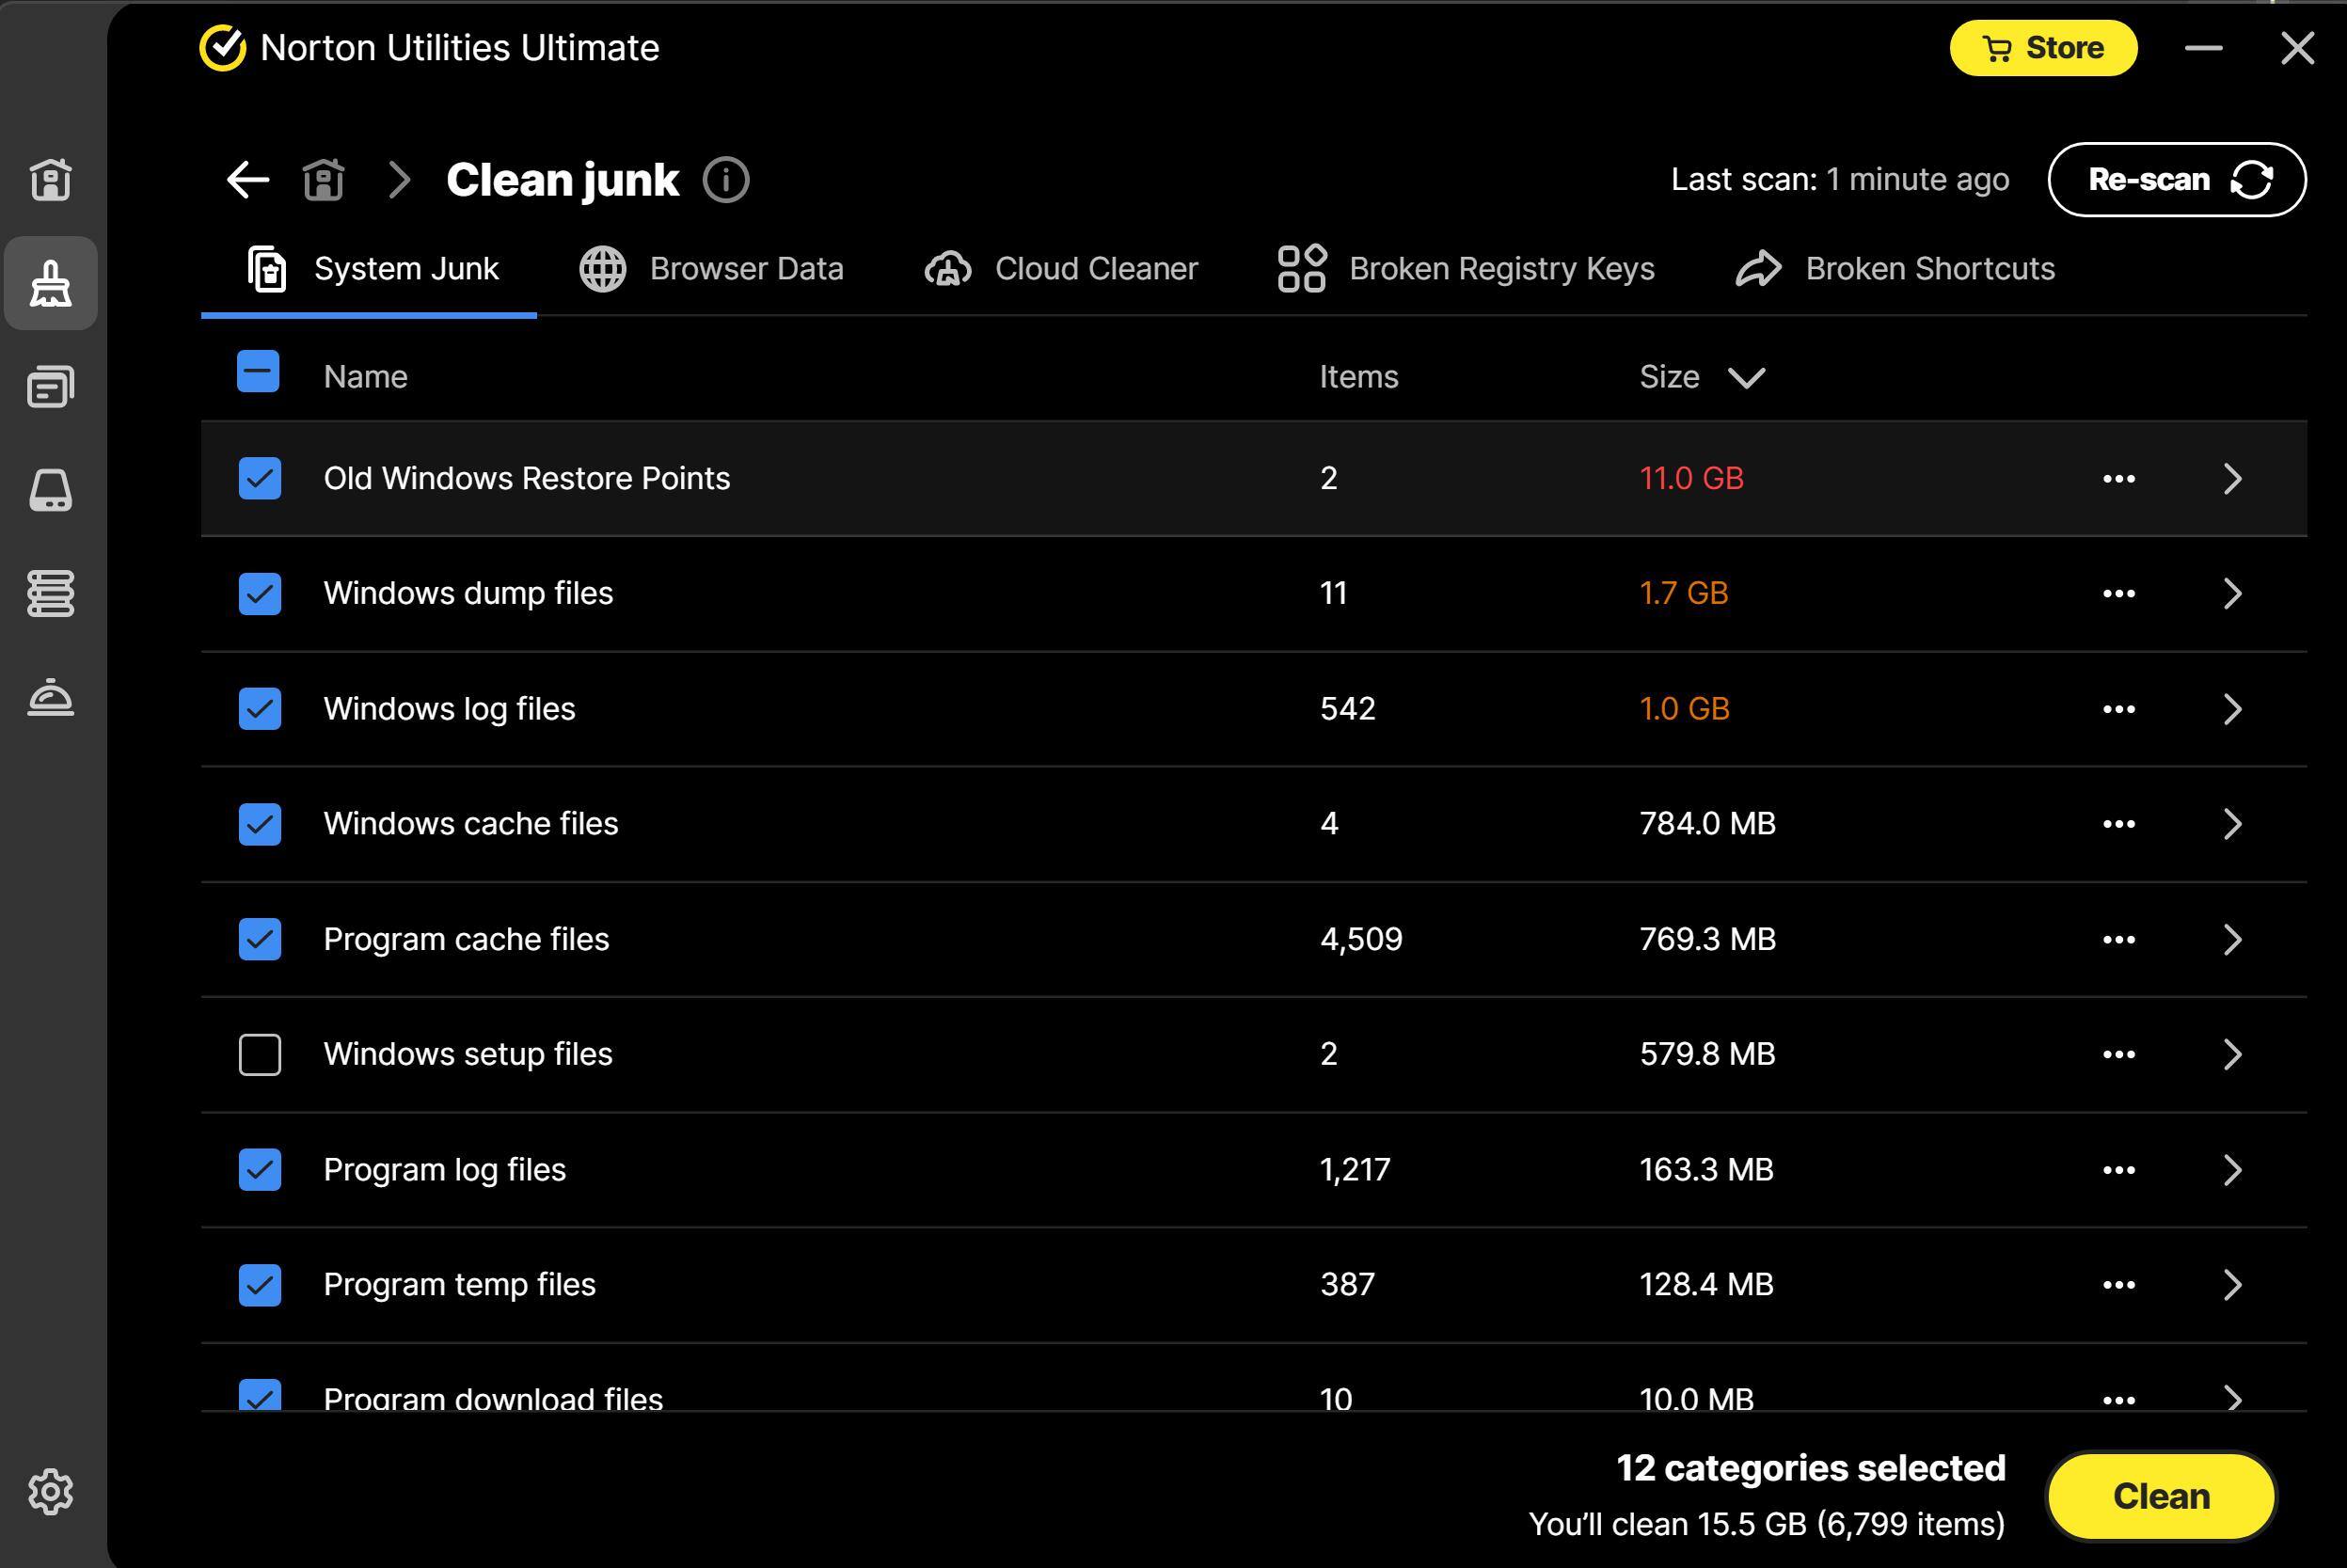
Task: Open the Broken Registry Keys tab
Action: pyautogui.click(x=1466, y=269)
